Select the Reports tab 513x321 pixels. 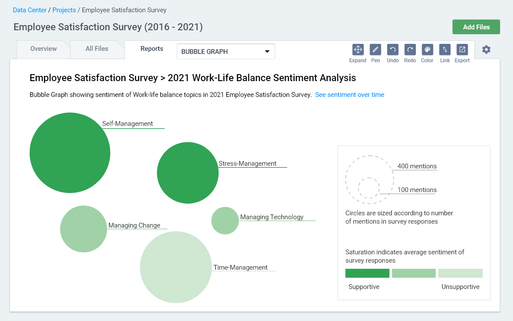pos(152,49)
